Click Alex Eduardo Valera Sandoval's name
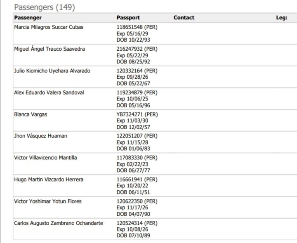Viewport: 297px width, 243px height. tap(49, 93)
